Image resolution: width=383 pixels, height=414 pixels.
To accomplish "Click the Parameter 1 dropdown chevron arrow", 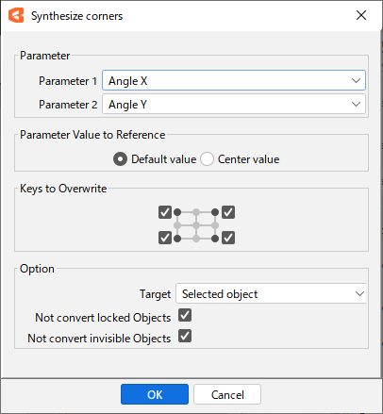I will (356, 80).
